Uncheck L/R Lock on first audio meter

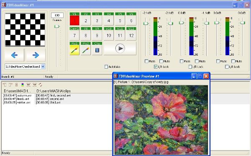pos(156,66)
